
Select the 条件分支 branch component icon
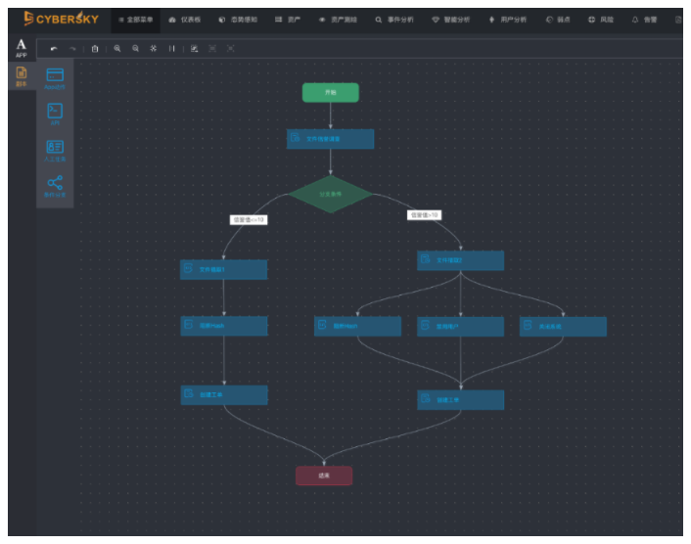pos(55,184)
